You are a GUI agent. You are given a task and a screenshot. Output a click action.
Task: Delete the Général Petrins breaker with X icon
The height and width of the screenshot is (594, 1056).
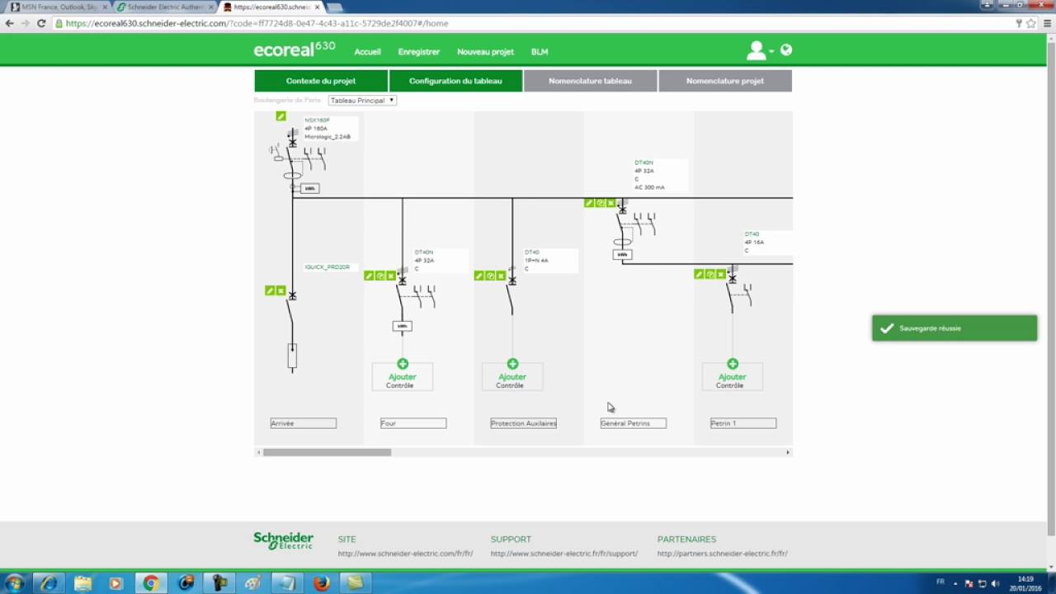(x=610, y=202)
